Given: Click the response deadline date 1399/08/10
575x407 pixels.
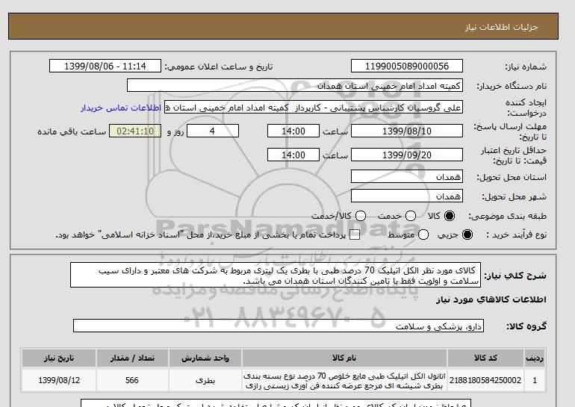Looking at the screenshot, I should point(407,131).
